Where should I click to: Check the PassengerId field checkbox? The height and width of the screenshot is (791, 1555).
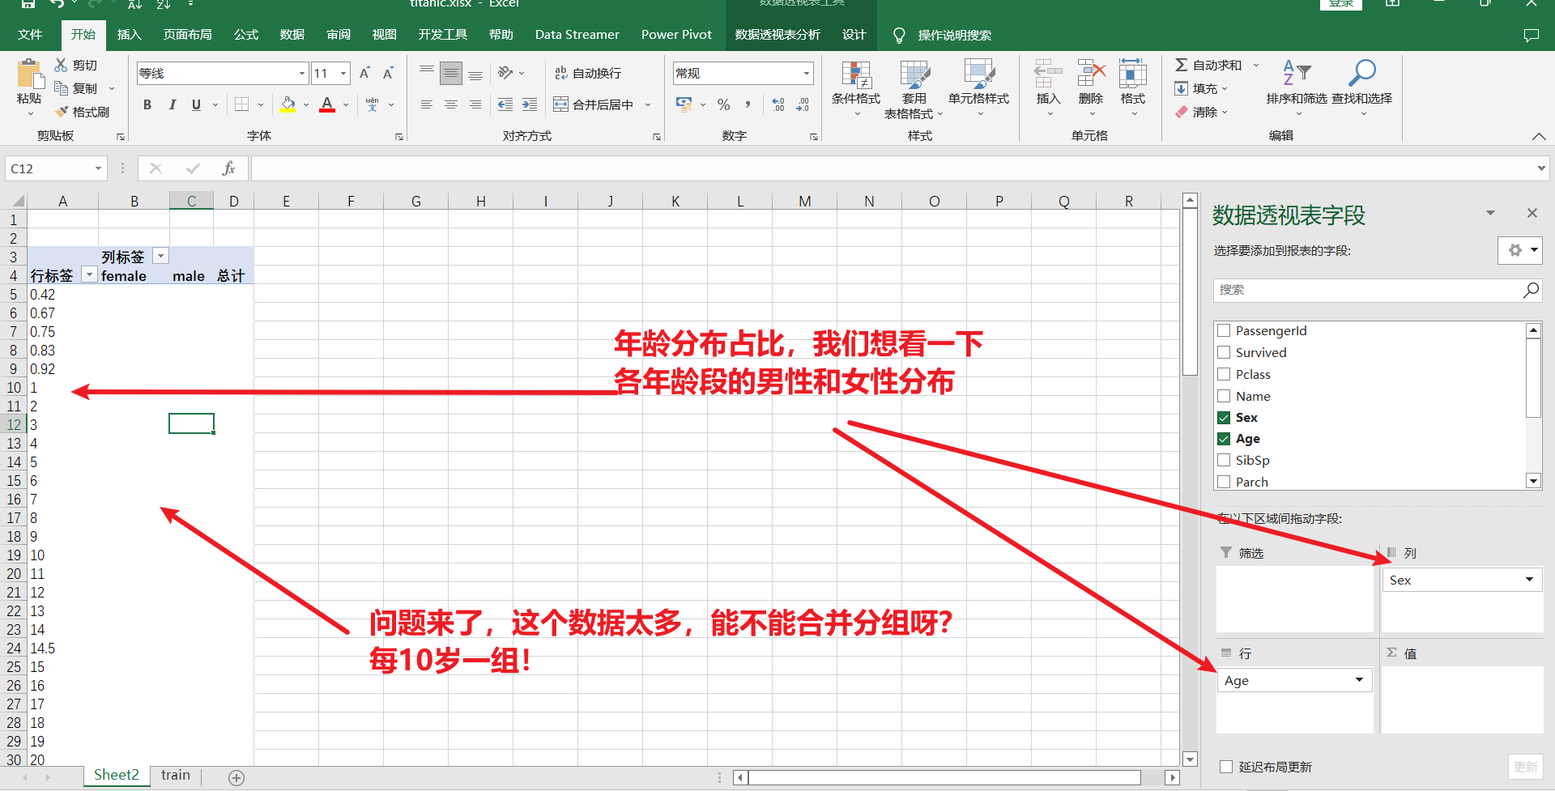(x=1224, y=330)
